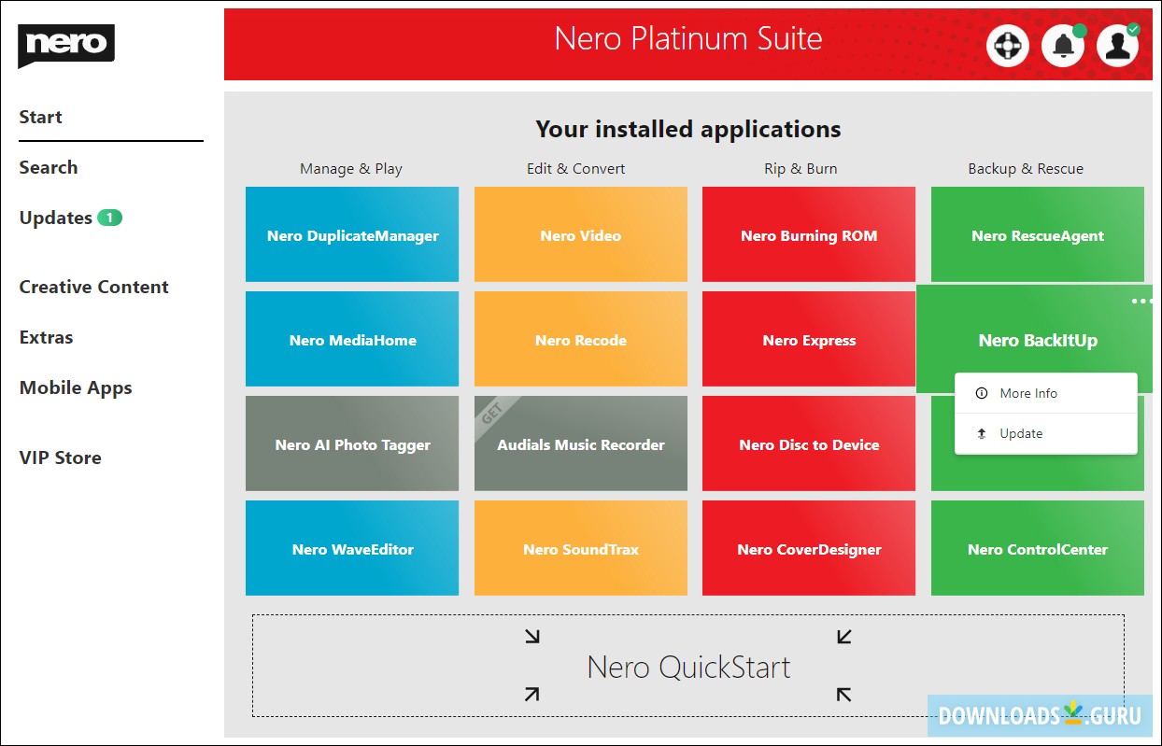Image resolution: width=1162 pixels, height=746 pixels.
Task: Launch Nero Burning ROM
Action: (x=808, y=234)
